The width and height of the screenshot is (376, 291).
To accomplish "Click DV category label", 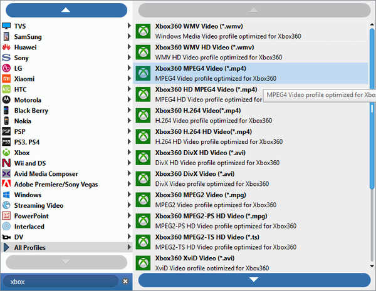I will point(19,237).
